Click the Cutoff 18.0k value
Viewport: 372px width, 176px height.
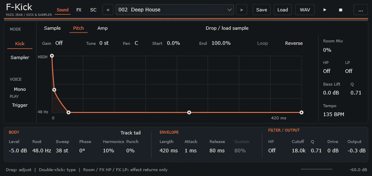[299, 151]
